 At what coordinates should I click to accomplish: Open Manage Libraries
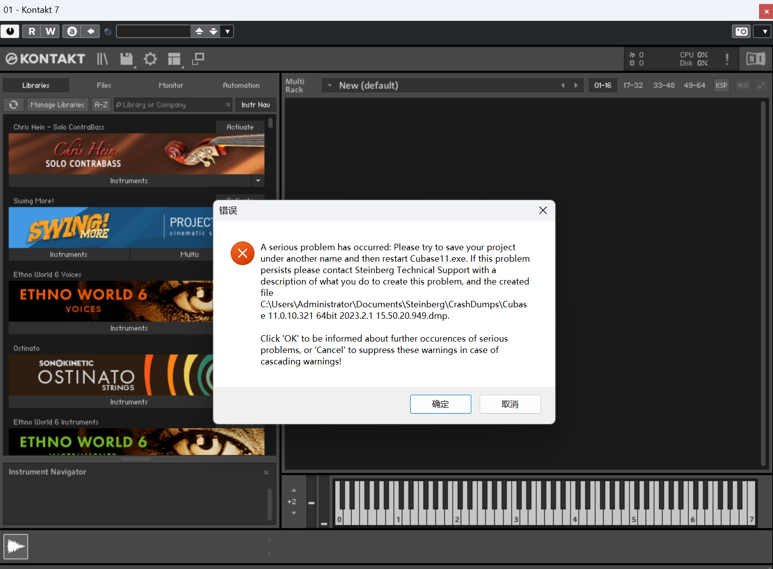(57, 105)
